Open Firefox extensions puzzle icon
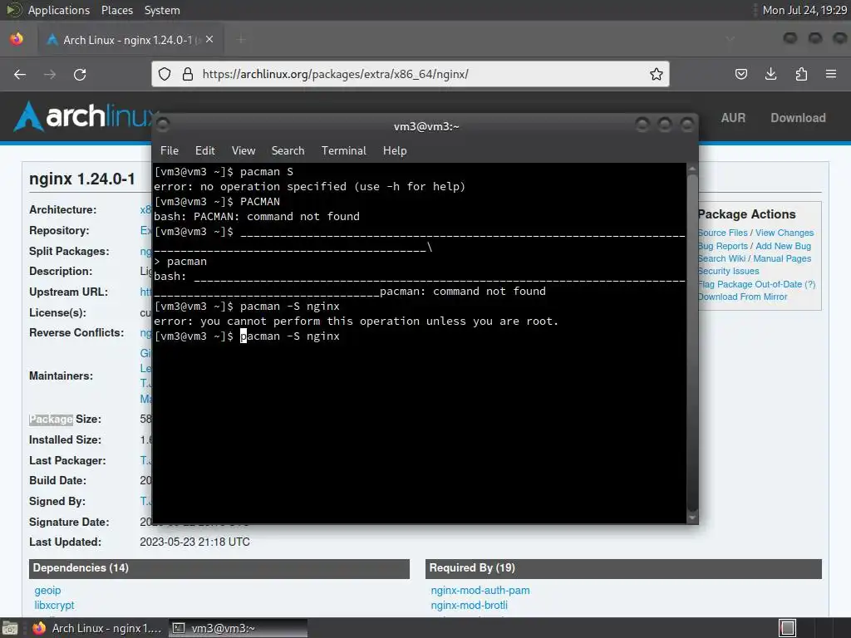The image size is (851, 638). pyautogui.click(x=801, y=74)
